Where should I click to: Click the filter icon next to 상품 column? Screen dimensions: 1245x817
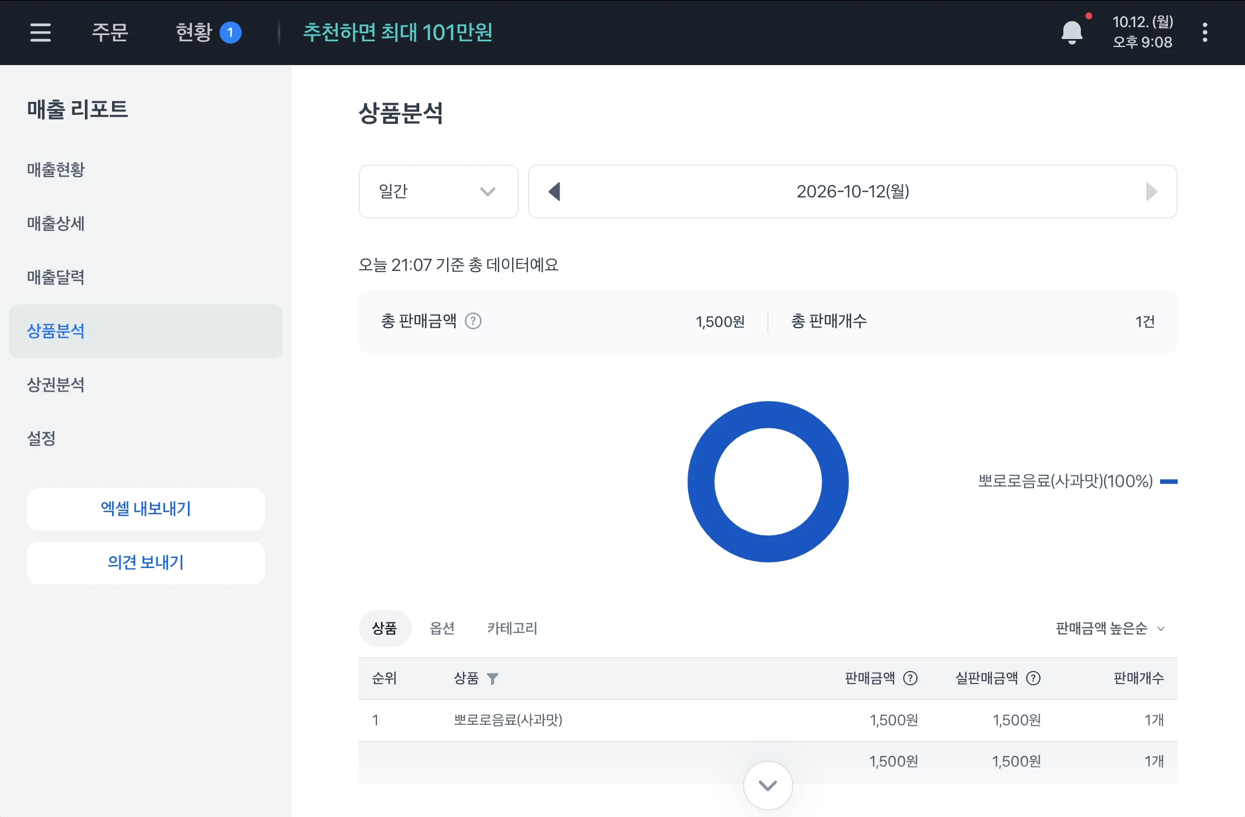(x=492, y=678)
